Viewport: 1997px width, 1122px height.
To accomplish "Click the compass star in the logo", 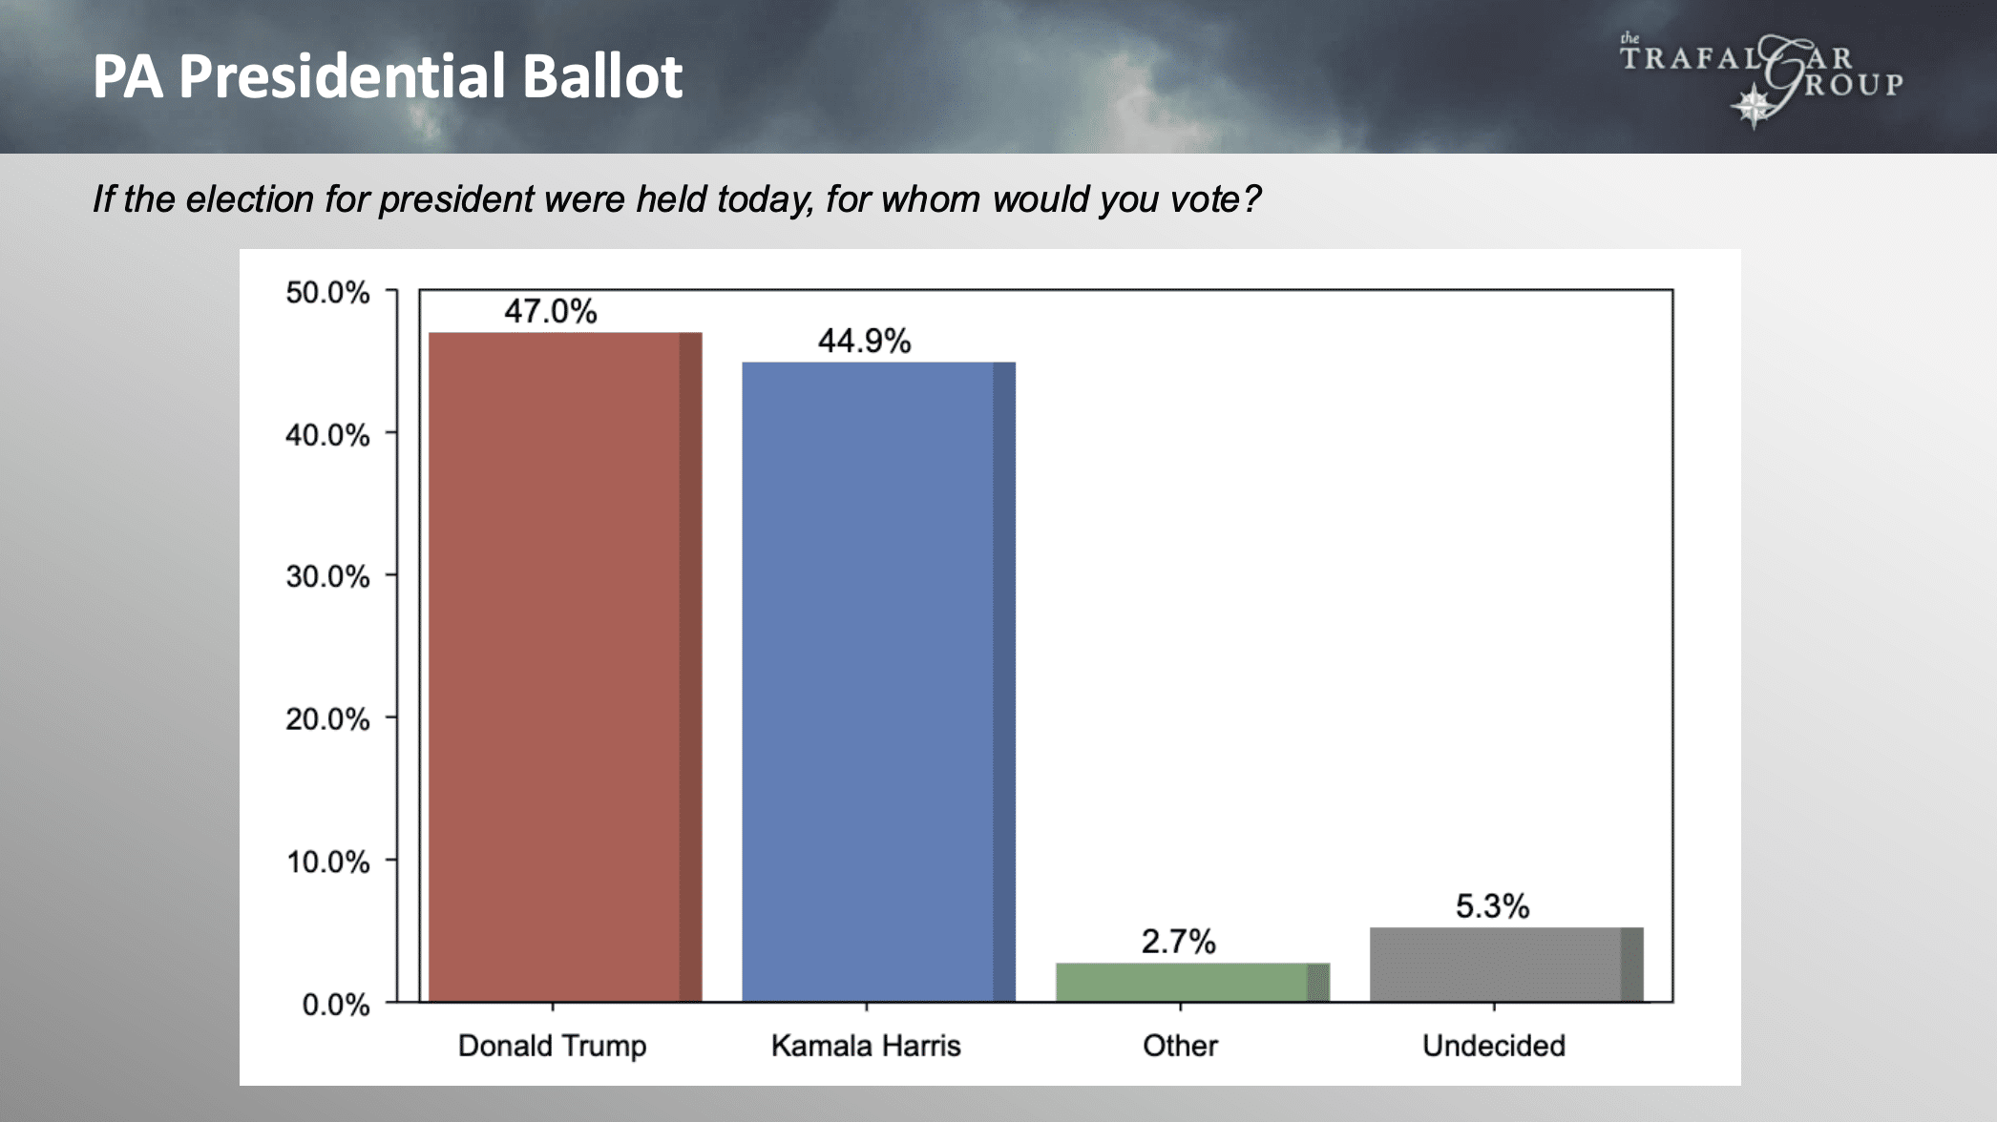I will pos(1753,106).
